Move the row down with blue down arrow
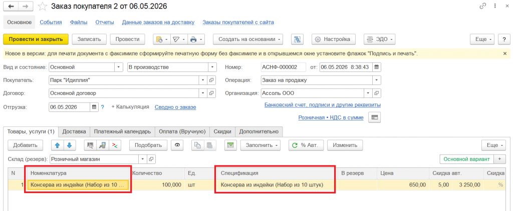This screenshot has height=211, width=513. (69, 145)
